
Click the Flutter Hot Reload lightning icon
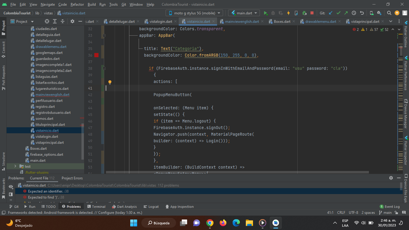click(x=289, y=13)
